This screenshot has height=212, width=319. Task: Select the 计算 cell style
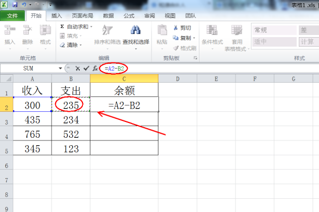[x=309, y=41]
